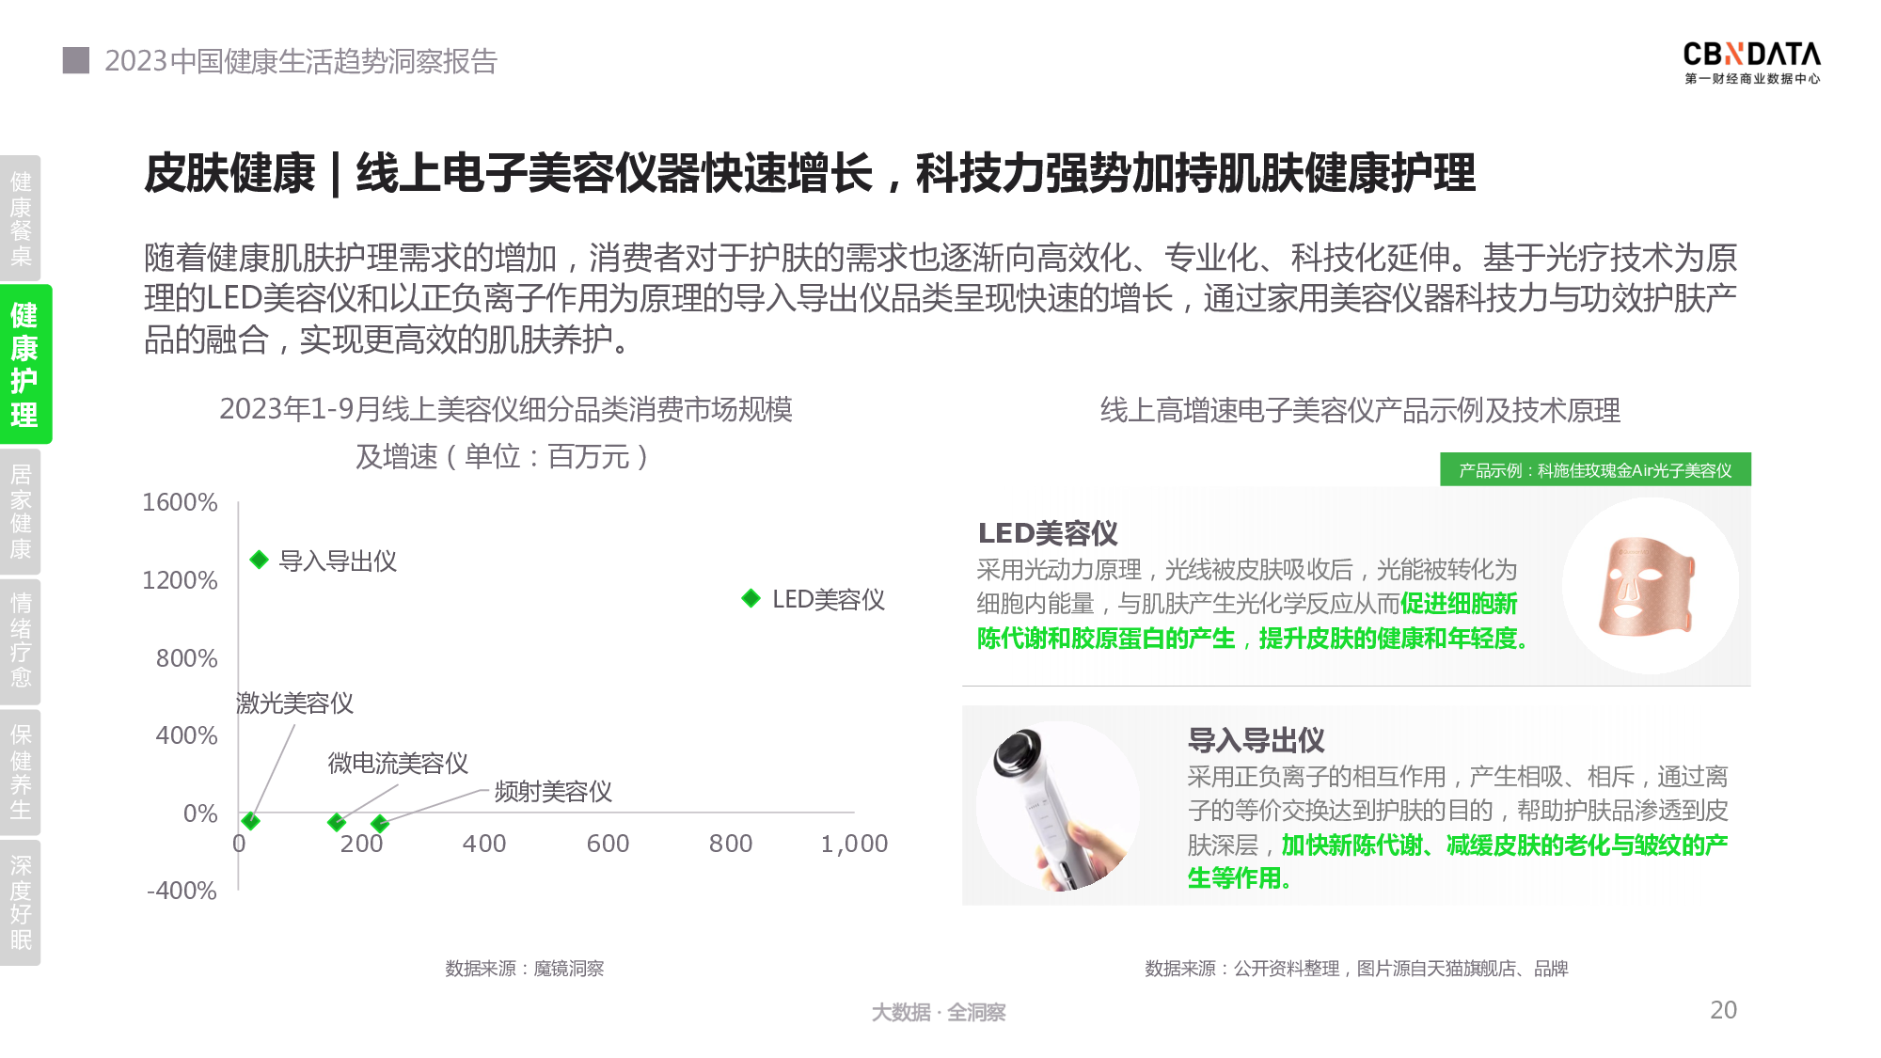Click the 1600% axis label
Viewport: 1881px width, 1058px height.
[x=180, y=502]
